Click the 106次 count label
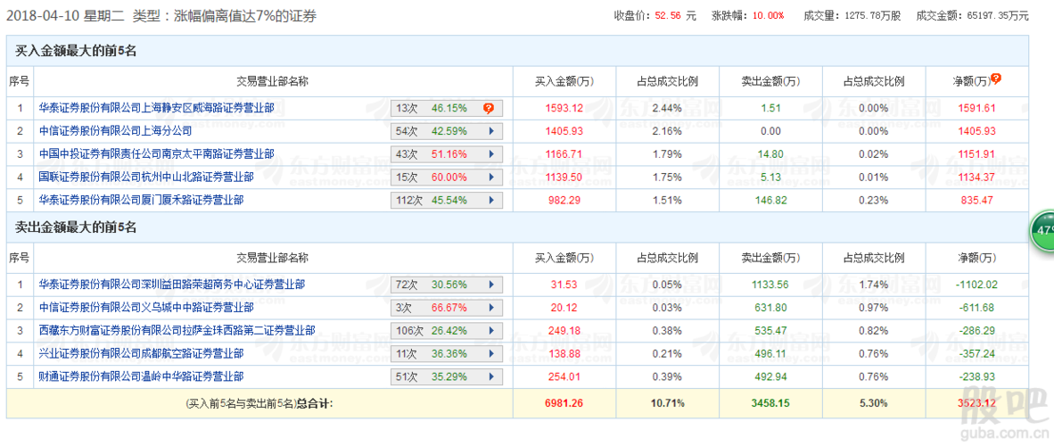The width and height of the screenshot is (1054, 446). click(x=409, y=330)
